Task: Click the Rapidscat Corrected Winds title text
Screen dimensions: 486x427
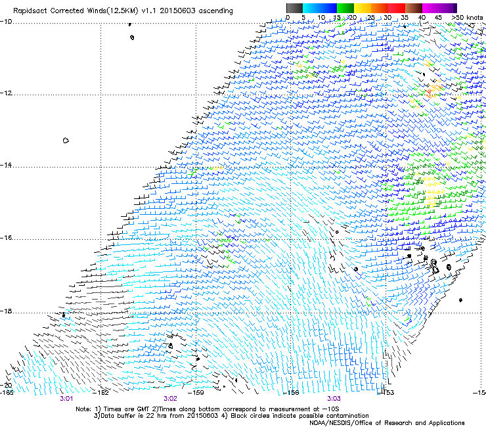Action: click(123, 11)
